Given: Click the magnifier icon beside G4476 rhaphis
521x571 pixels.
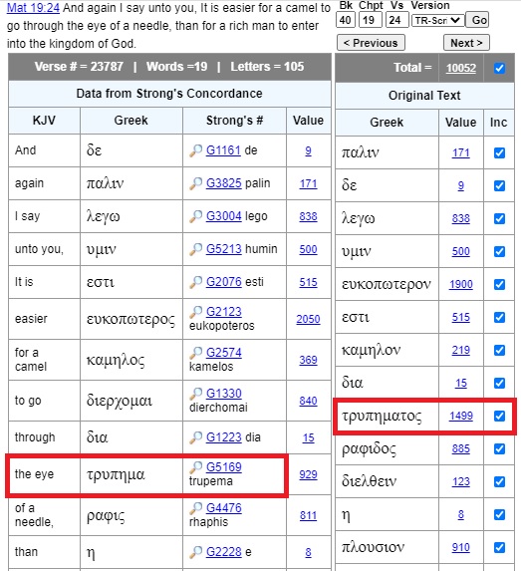Looking at the screenshot, I should 196,508.
